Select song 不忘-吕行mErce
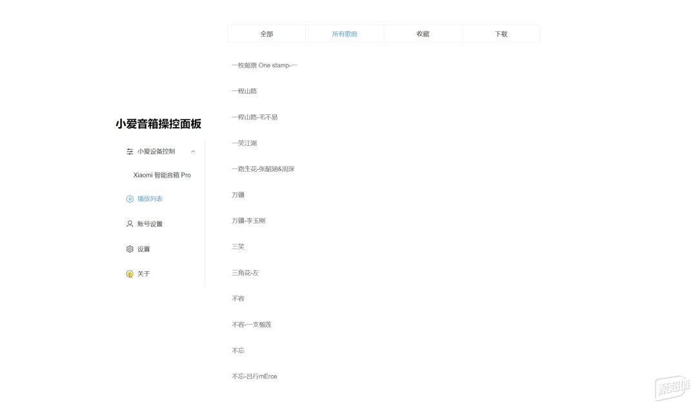 (254, 376)
